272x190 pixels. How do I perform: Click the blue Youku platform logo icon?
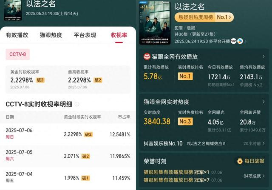[x=240, y=41]
